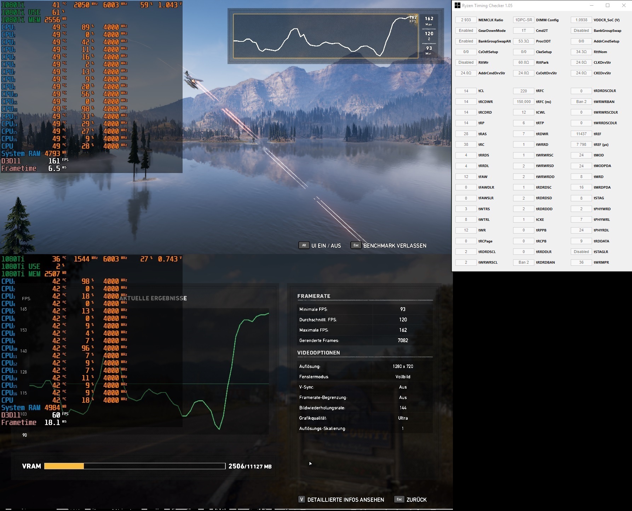Click the 'V-Sync:' Aus row

point(365,387)
